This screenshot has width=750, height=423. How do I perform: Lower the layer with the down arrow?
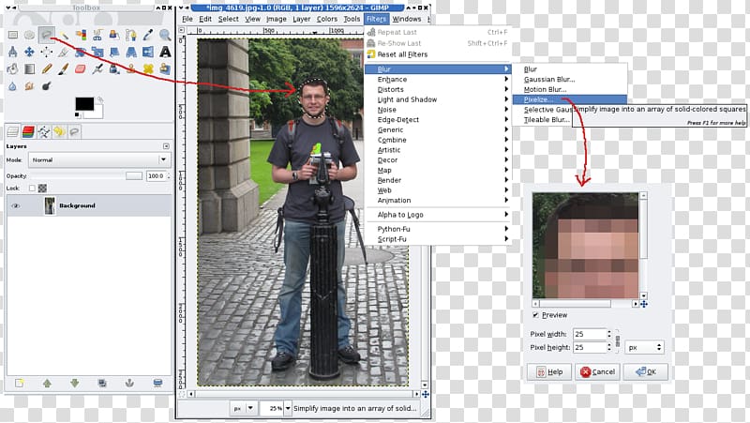(75, 383)
